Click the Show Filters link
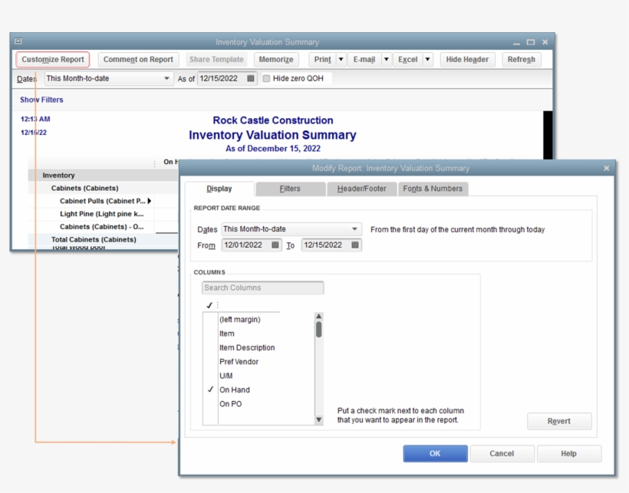This screenshot has width=629, height=493. (41, 100)
